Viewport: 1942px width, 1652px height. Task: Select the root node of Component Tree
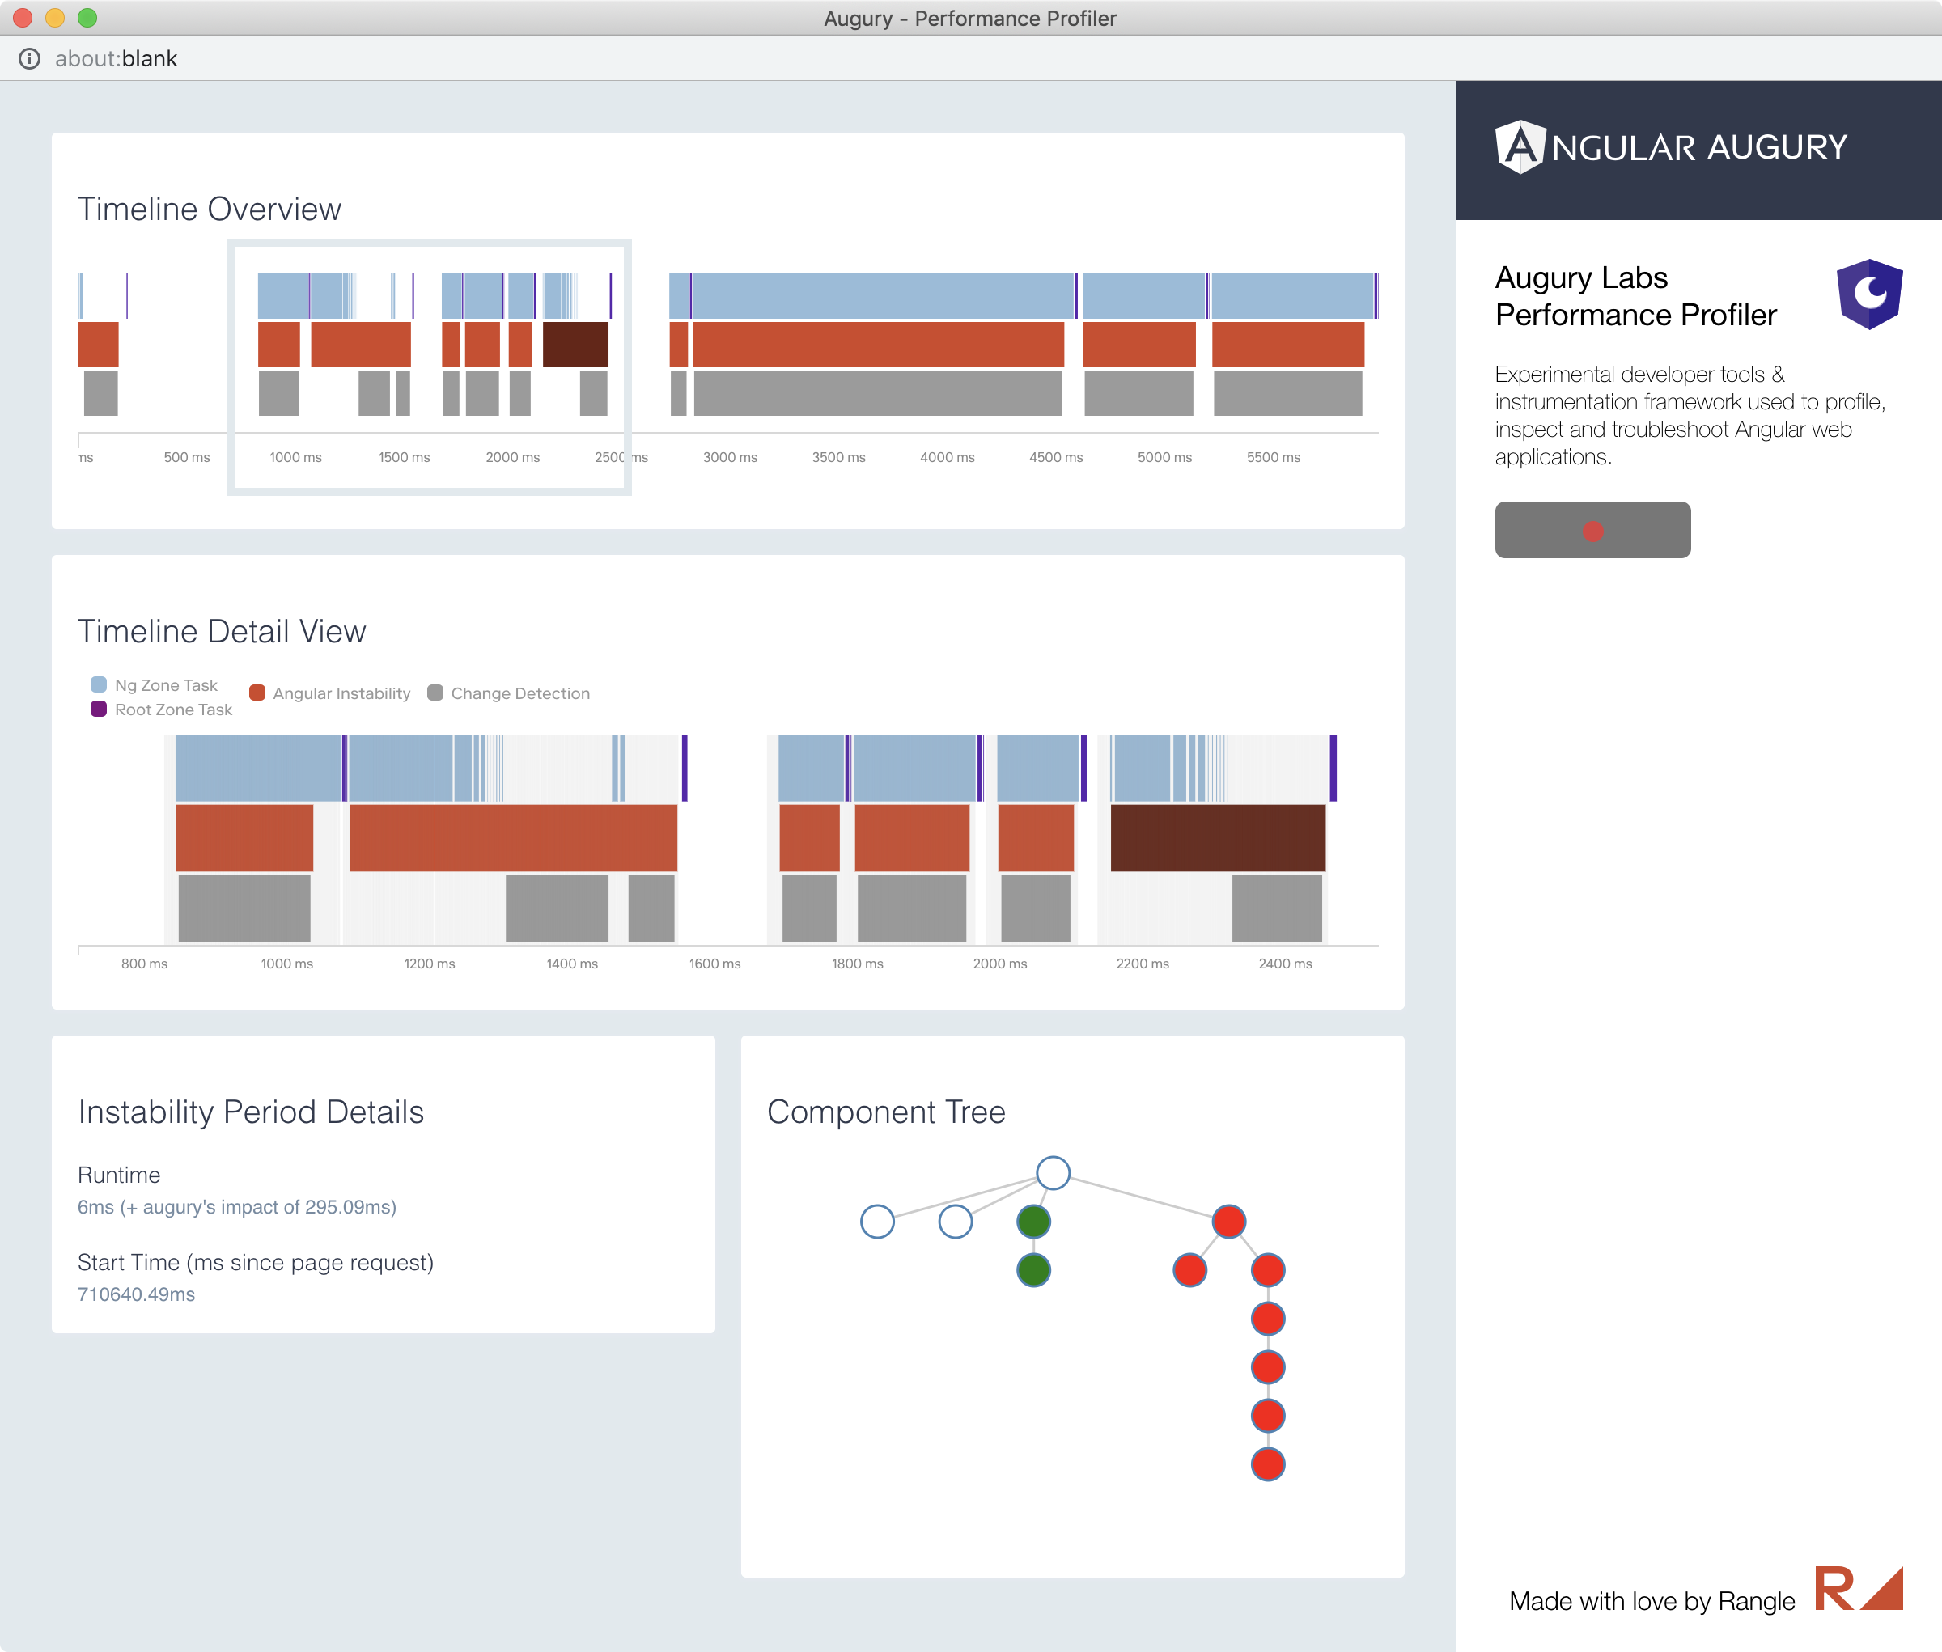point(1053,1172)
